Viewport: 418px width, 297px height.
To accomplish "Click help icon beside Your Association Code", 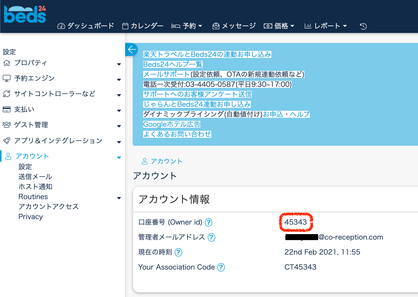I will [221, 267].
